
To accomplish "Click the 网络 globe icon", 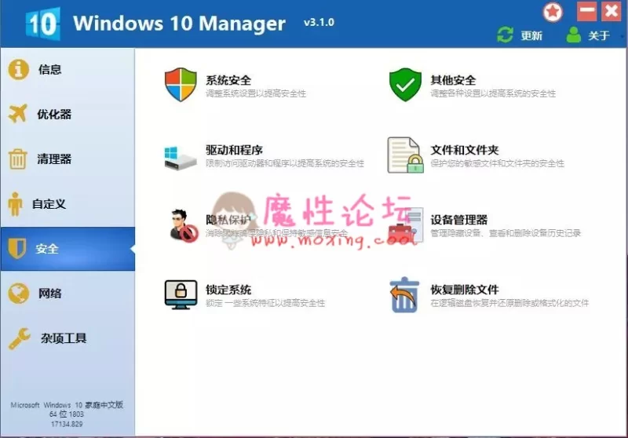I will point(18,294).
